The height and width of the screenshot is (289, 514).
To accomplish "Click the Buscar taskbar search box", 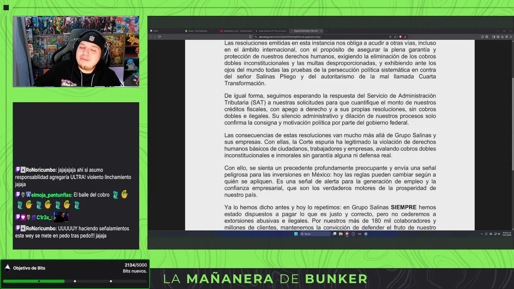I will pyautogui.click(x=315, y=234).
